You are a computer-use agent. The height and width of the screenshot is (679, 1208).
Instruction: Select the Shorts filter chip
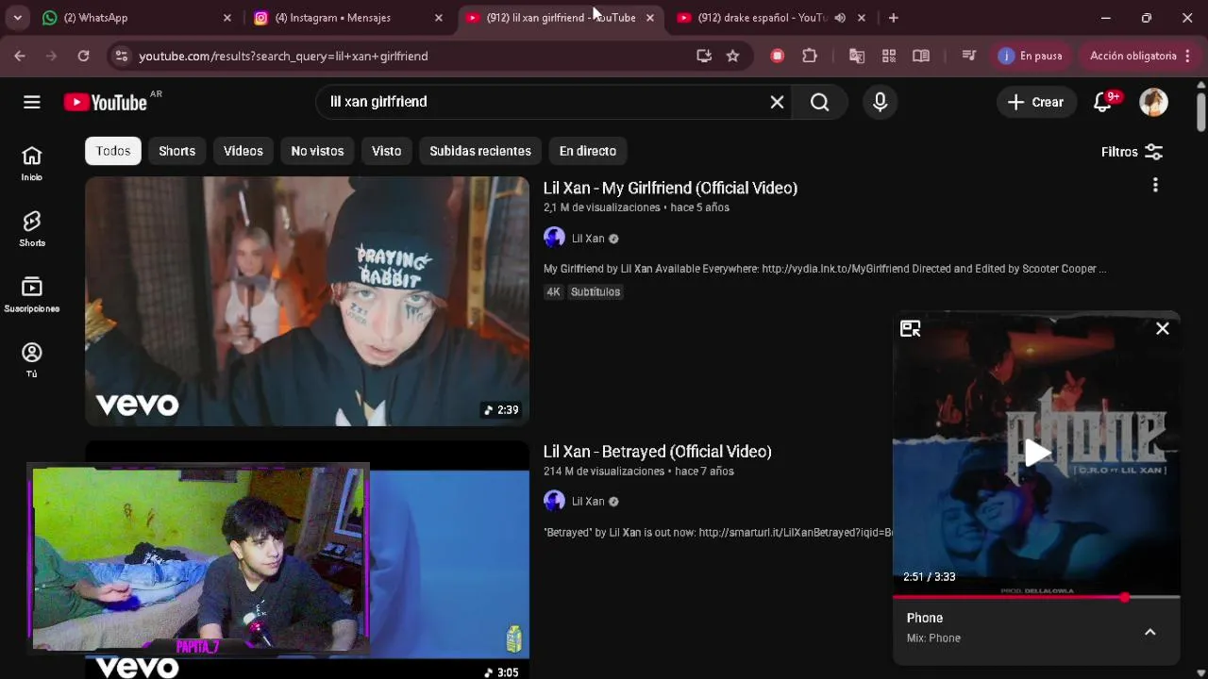[176, 151]
